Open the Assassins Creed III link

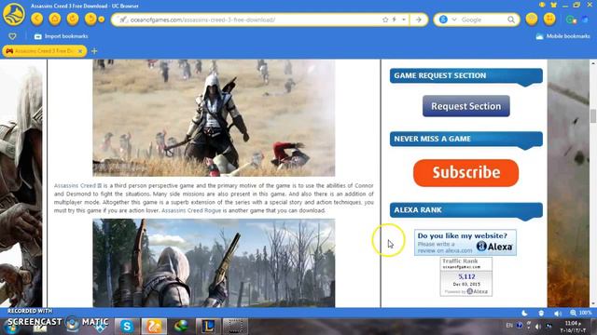point(77,186)
